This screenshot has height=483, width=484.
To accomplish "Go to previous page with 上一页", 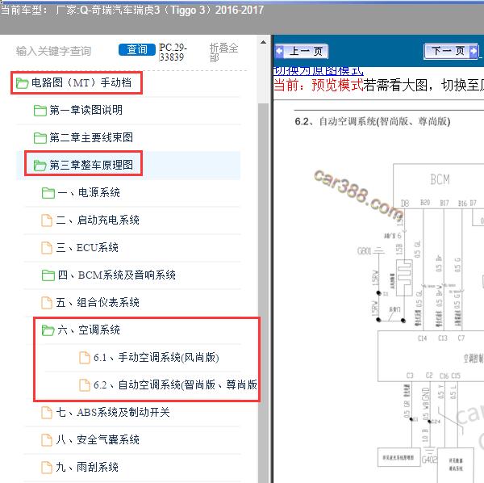I will pyautogui.click(x=301, y=51).
